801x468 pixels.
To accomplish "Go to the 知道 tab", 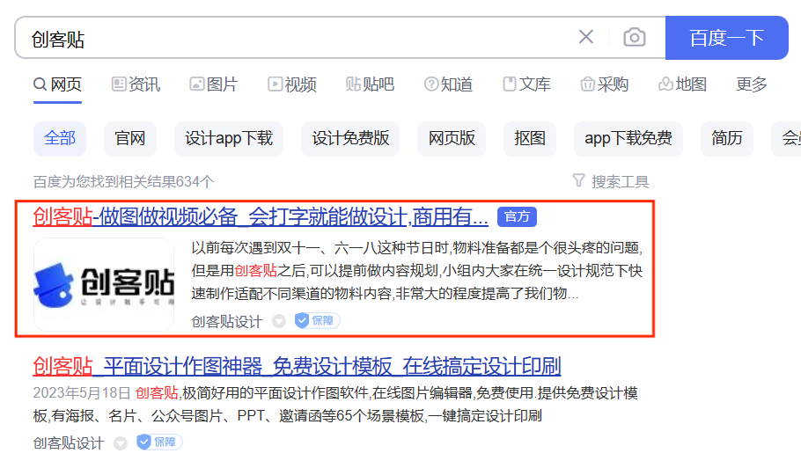I will coord(448,84).
